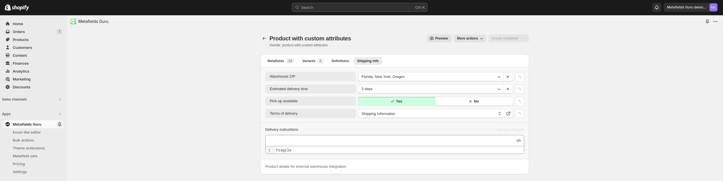Unpin Metafields Guru in the sidebar
723x181 pixels.
pos(60,124)
